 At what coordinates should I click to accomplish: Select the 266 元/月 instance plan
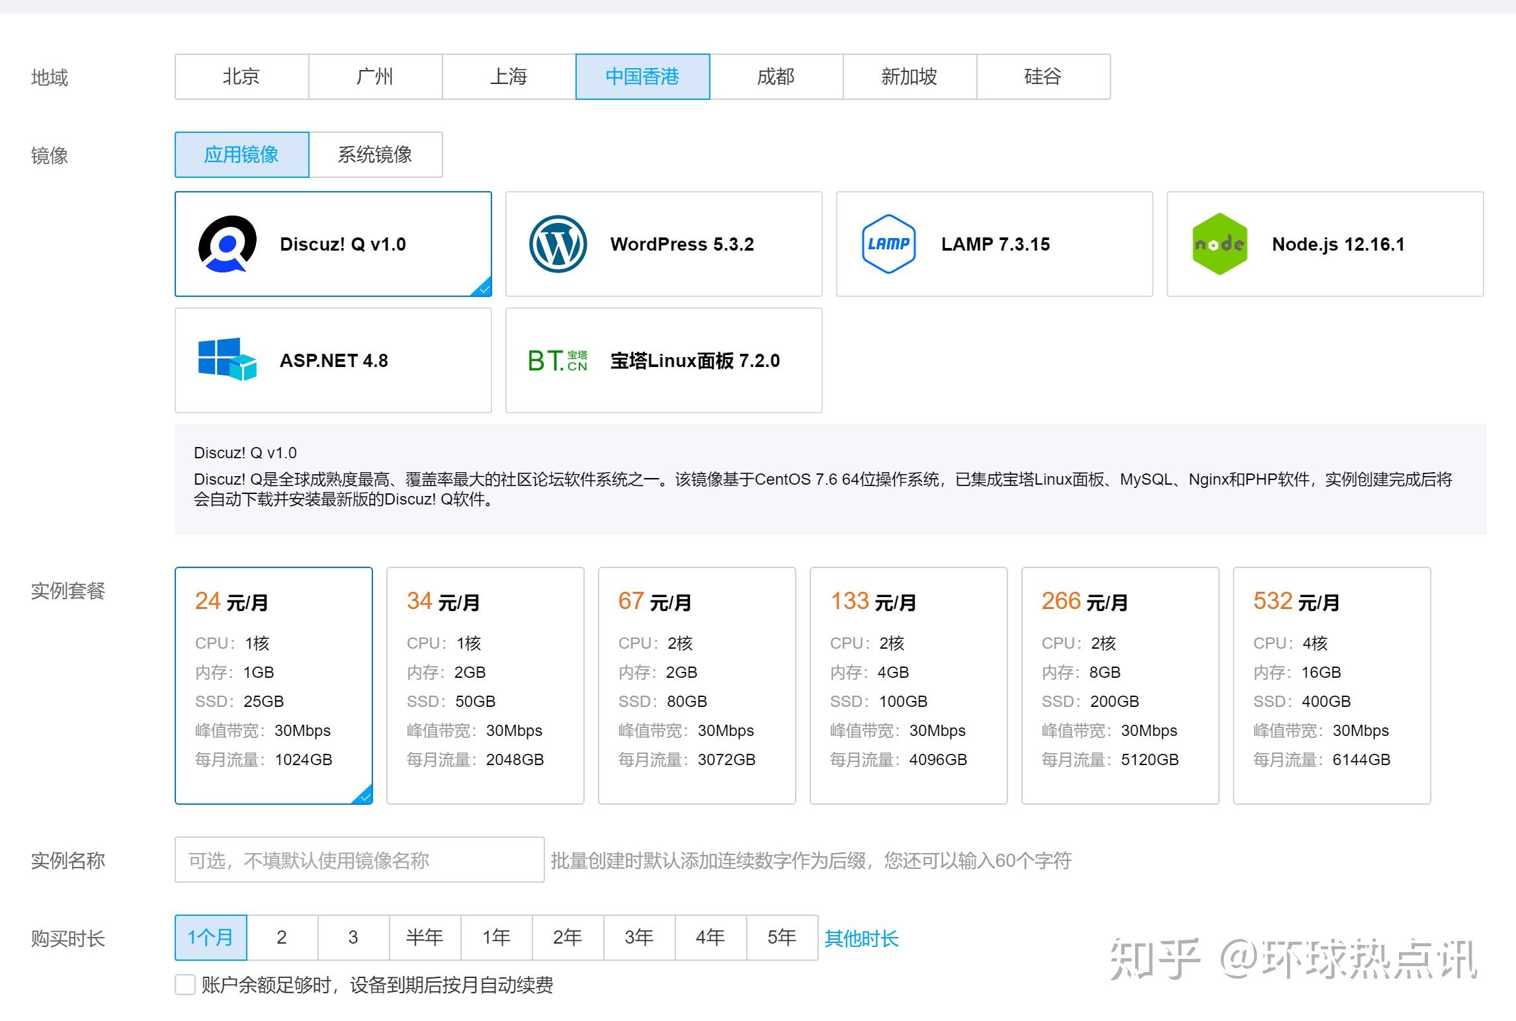(x=1120, y=686)
